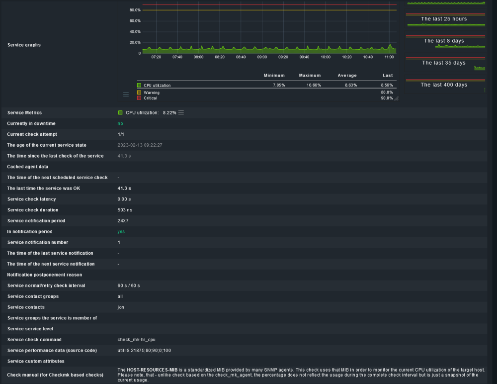
Task: Click the 20.0% y-axis label on graph
Action: pos(135,42)
